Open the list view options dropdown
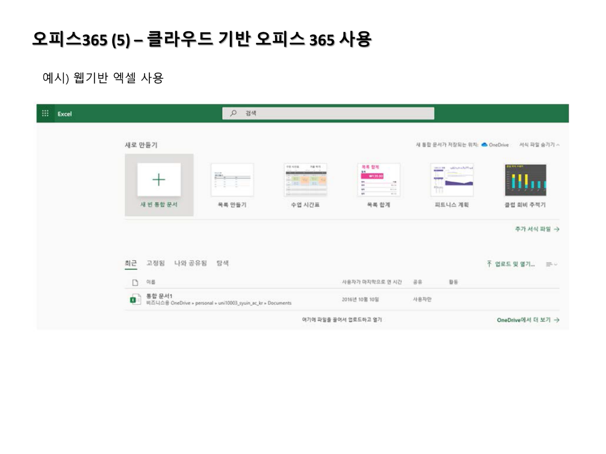 [551, 264]
